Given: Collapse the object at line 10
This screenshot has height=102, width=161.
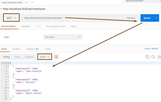Looking at the screenshot, I should pos(8,88).
